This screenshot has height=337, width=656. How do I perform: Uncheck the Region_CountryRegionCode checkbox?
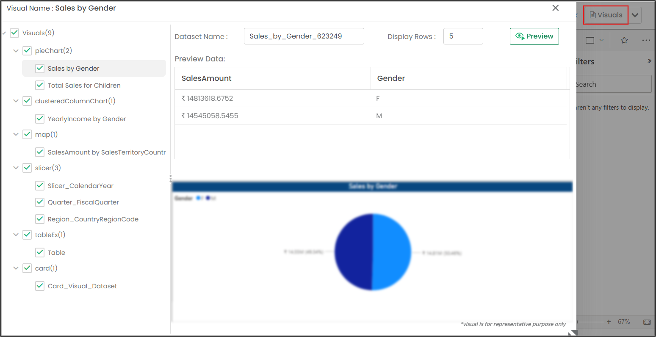[x=40, y=219]
